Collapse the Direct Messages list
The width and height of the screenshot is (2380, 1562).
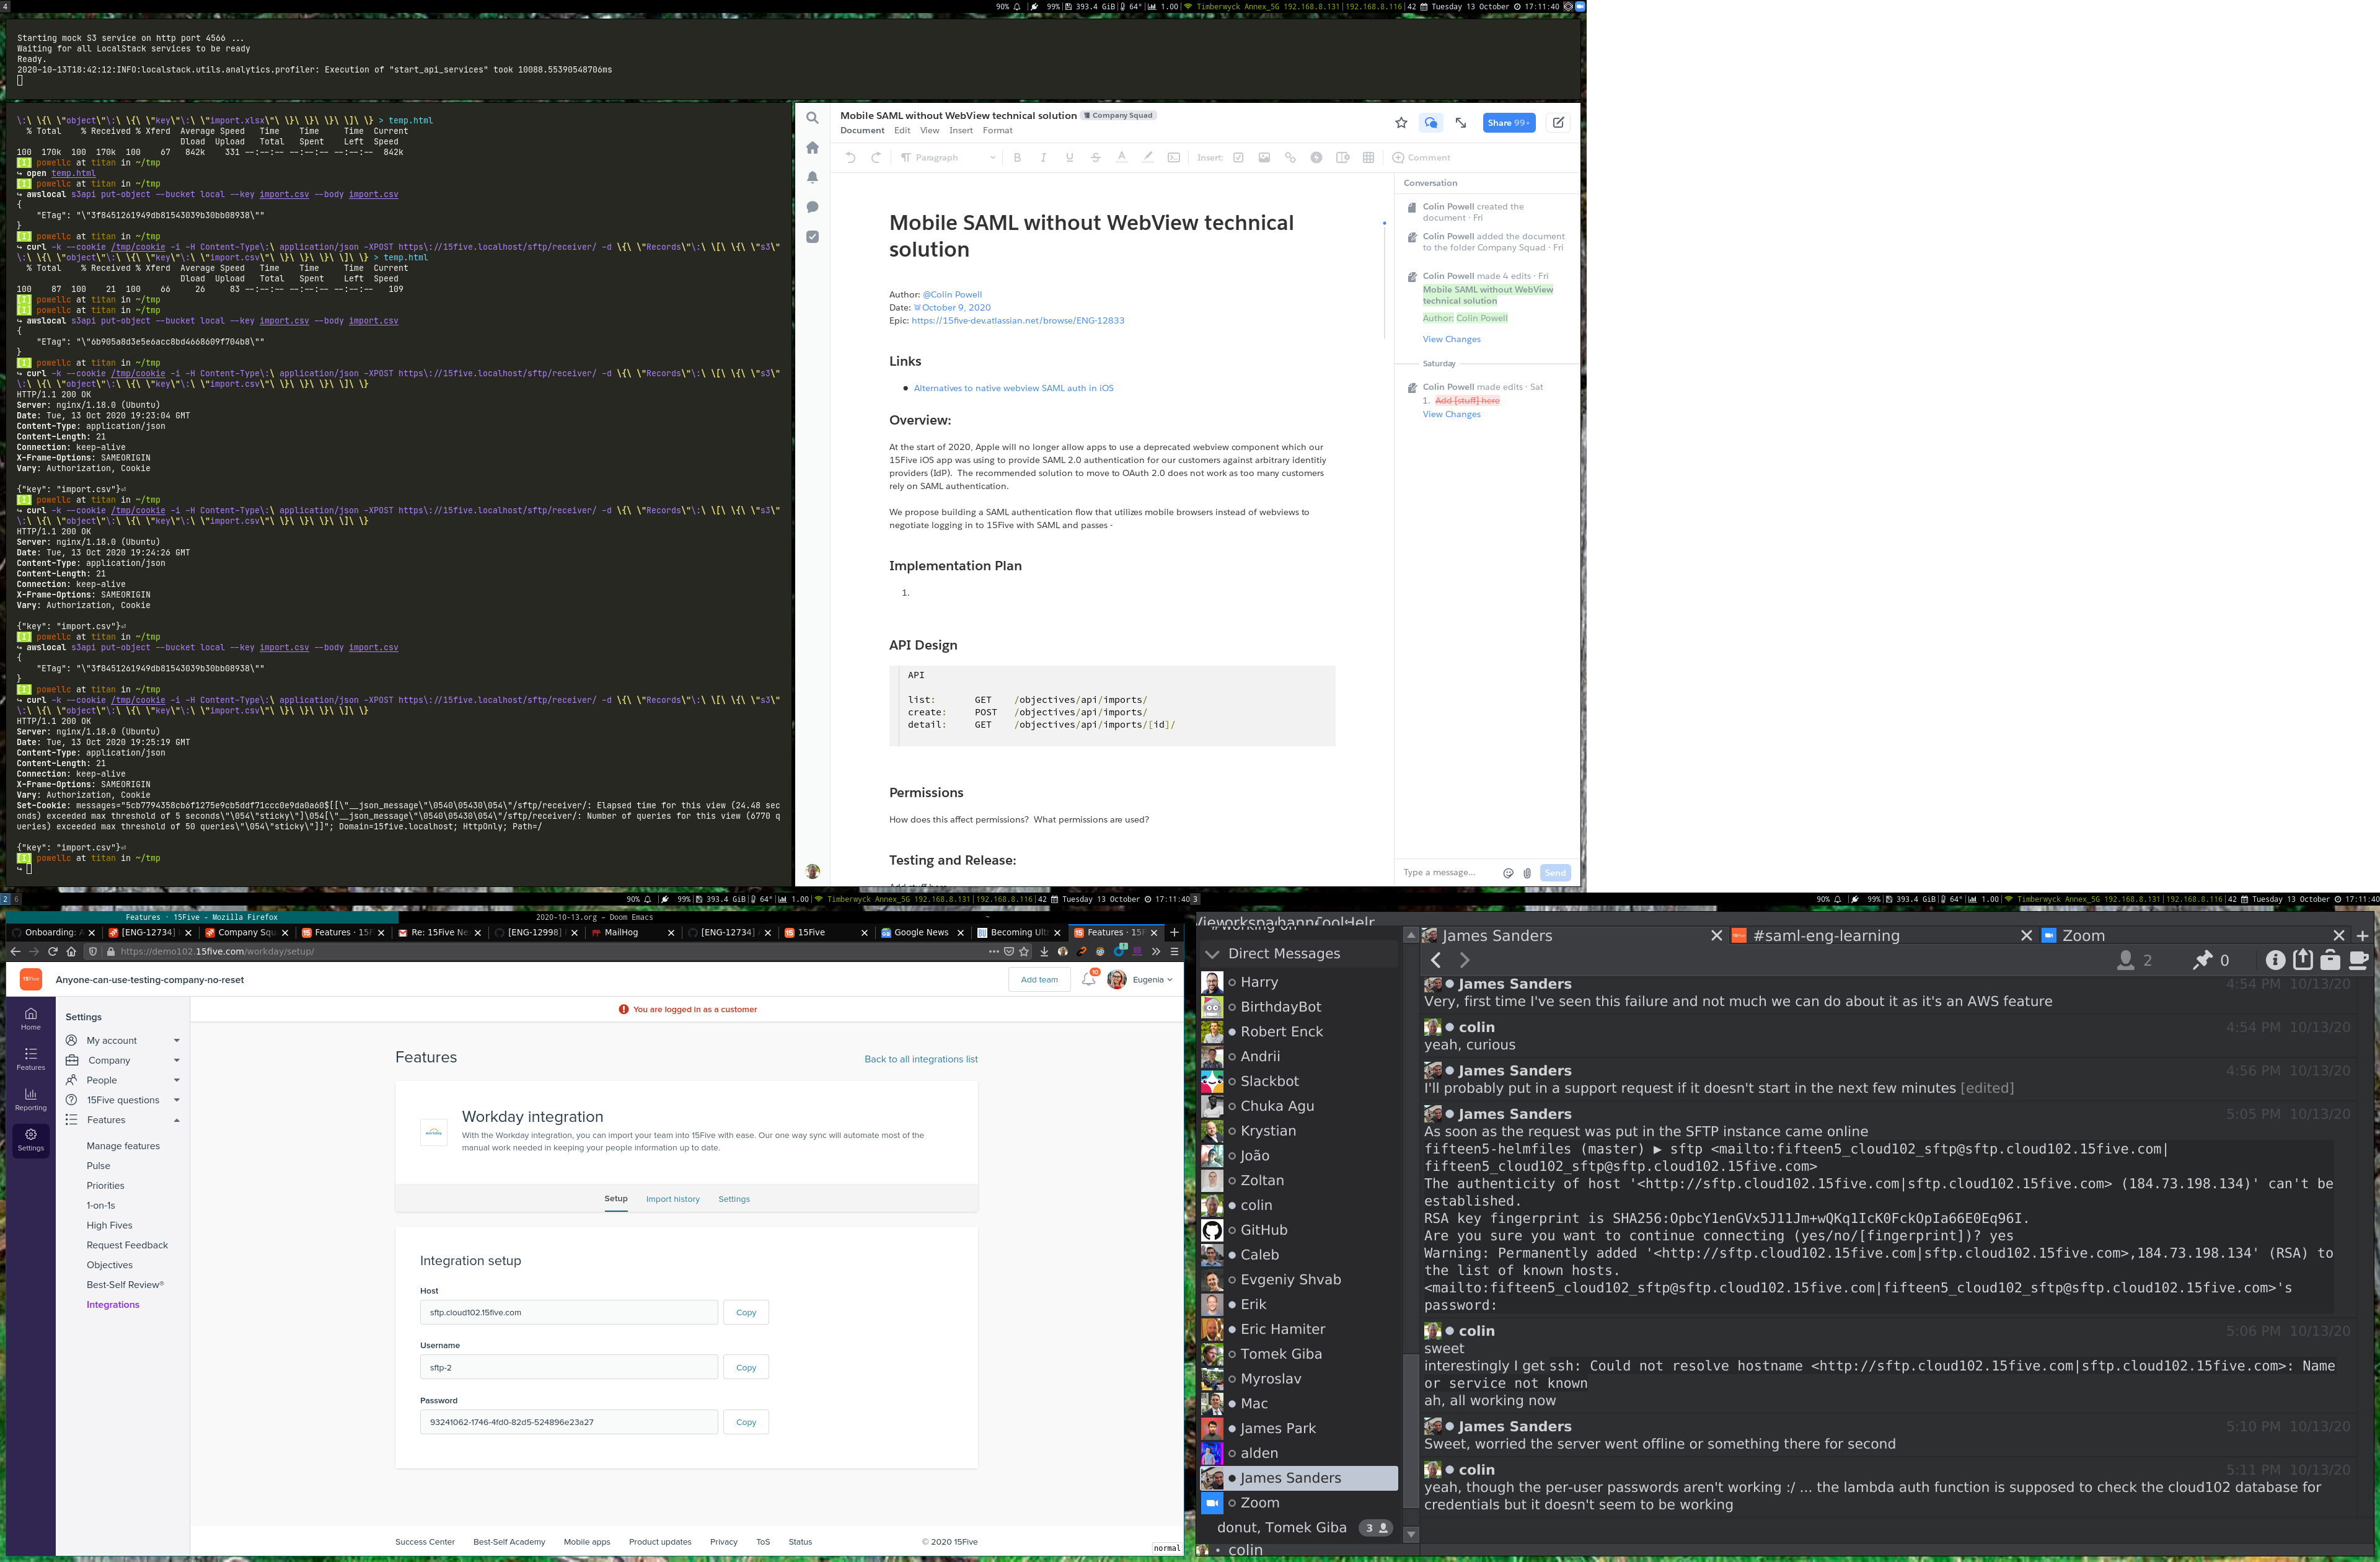[1213, 954]
